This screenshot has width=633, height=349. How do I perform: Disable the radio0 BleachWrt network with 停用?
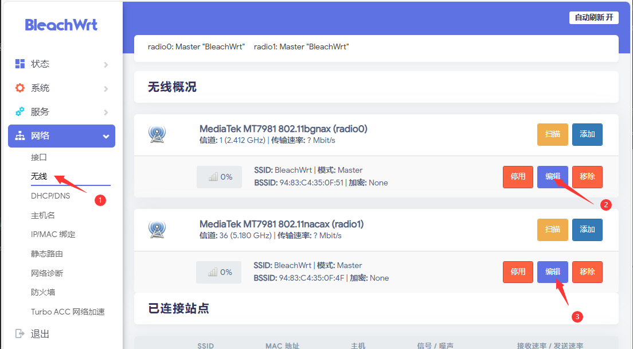pos(518,177)
